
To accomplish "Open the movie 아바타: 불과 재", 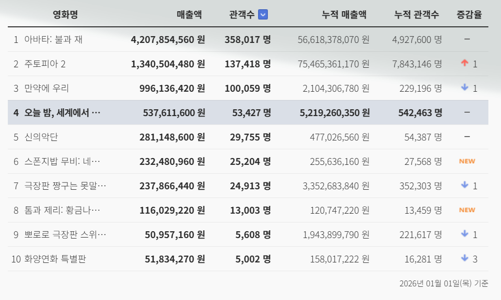I will (53, 40).
